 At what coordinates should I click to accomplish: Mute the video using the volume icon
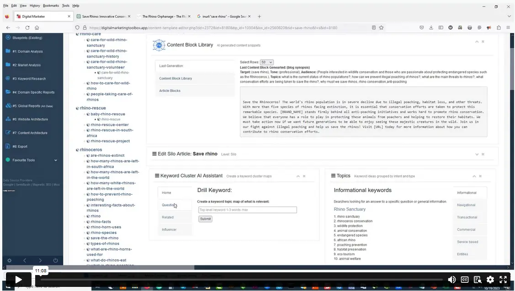451,280
